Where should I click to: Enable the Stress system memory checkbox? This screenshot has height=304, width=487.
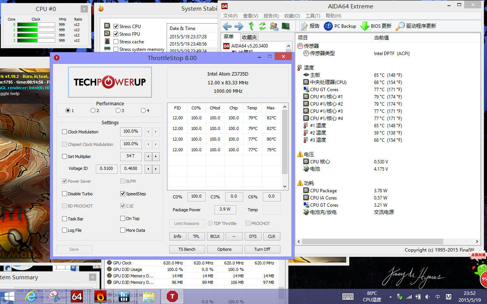(116, 49)
